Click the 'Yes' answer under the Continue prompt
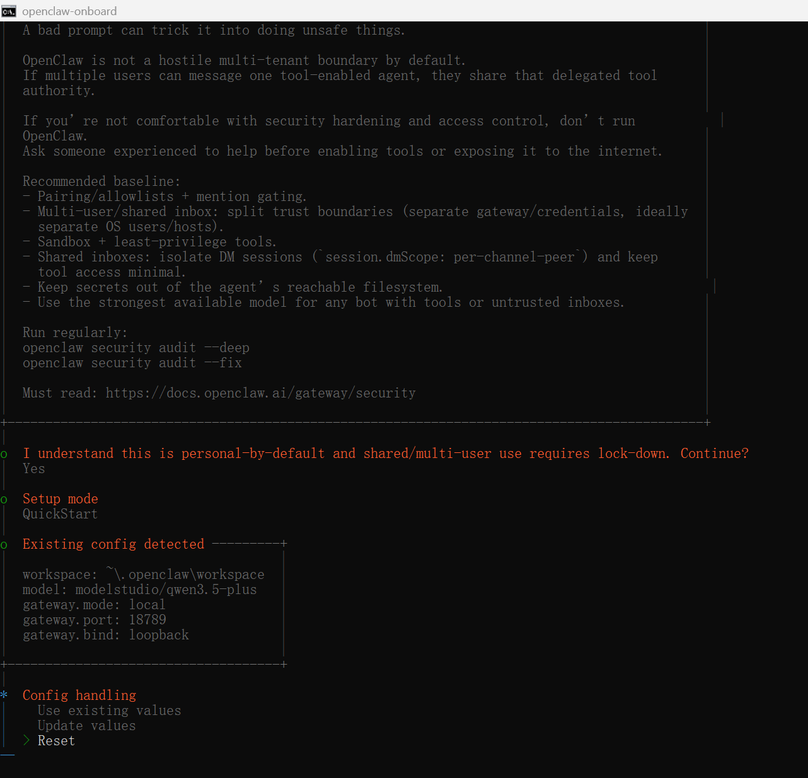This screenshot has height=778, width=808. click(x=33, y=469)
